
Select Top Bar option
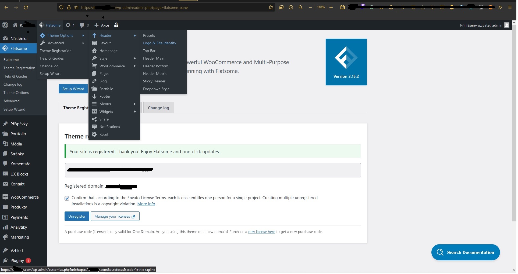[x=150, y=51]
